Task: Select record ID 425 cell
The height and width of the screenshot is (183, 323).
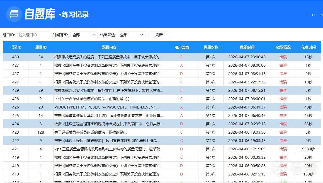Action: point(16,115)
